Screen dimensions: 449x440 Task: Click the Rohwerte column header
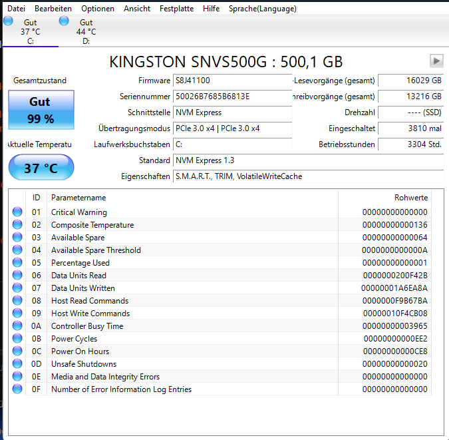(x=384, y=198)
